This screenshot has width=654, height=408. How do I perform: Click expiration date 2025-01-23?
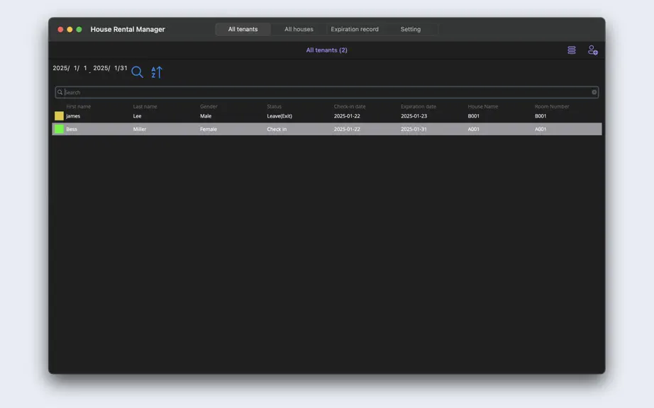pos(414,116)
